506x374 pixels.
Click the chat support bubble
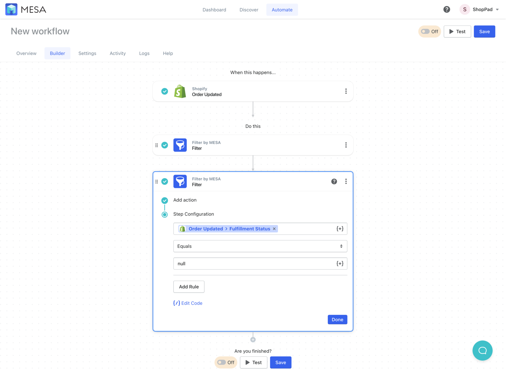point(483,351)
